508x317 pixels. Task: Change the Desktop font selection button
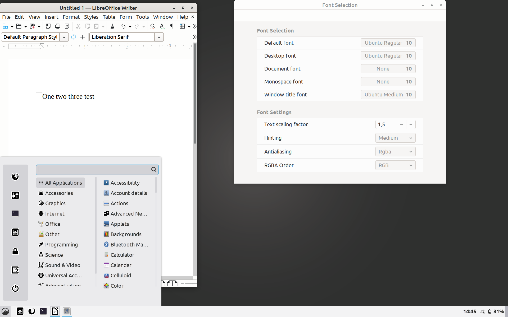point(388,56)
